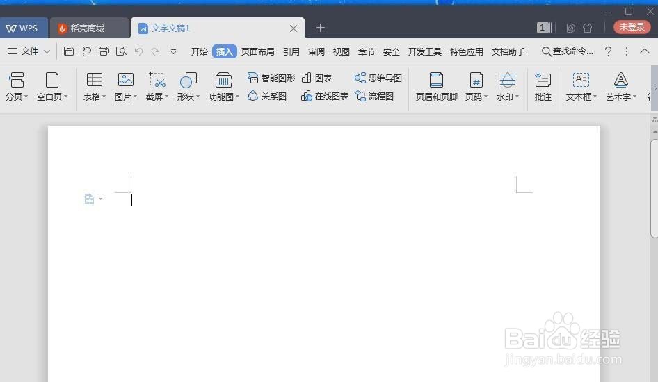Screen dimensions: 658x382
Task: Start Screenshot (截屏) tool
Action: [x=157, y=86]
